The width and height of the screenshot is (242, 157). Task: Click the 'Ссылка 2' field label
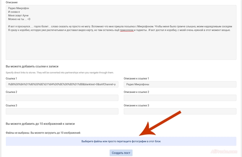click(x=12, y=92)
